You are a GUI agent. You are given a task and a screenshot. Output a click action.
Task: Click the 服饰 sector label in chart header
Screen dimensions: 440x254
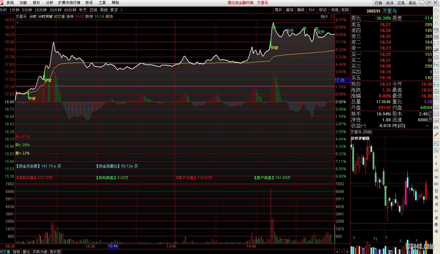click(x=109, y=17)
